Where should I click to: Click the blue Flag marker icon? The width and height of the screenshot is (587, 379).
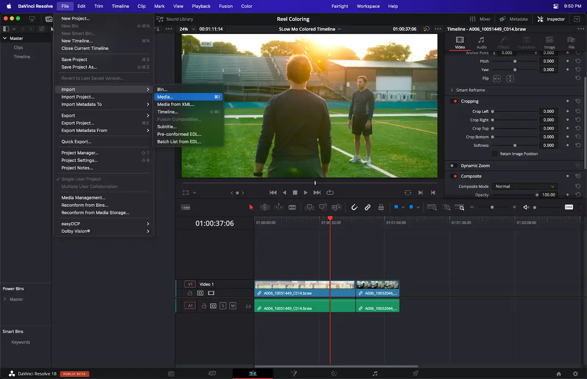396,207
